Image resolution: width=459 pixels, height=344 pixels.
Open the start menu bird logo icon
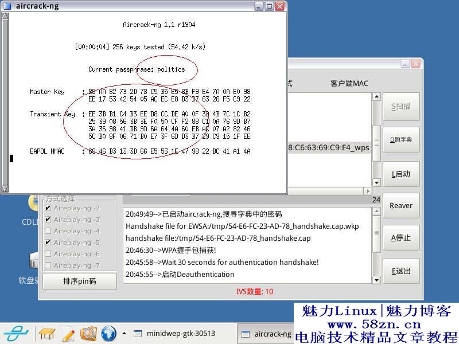point(16,334)
